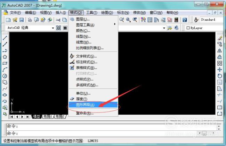Select the Construction line tool
Screen dimensions: 226x146
pos(5,44)
